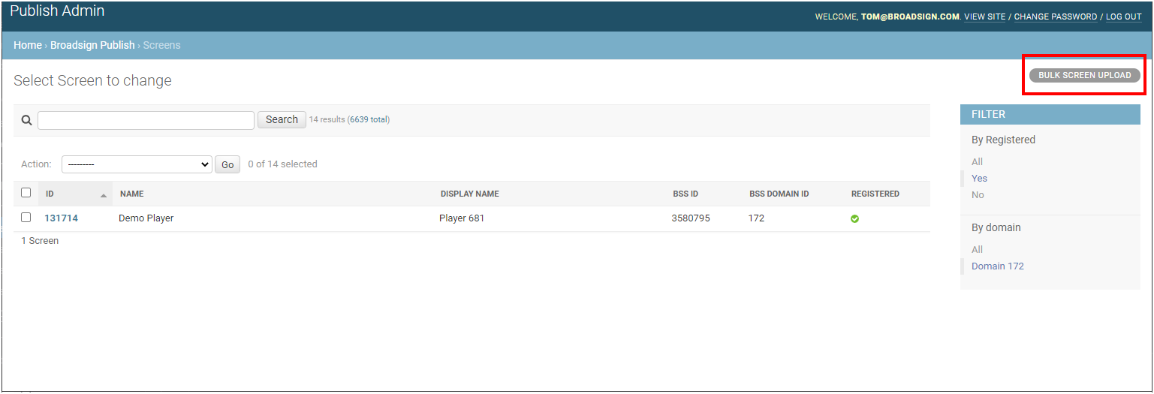Sort by Name column header
The height and width of the screenshot is (394, 1154).
pos(131,194)
